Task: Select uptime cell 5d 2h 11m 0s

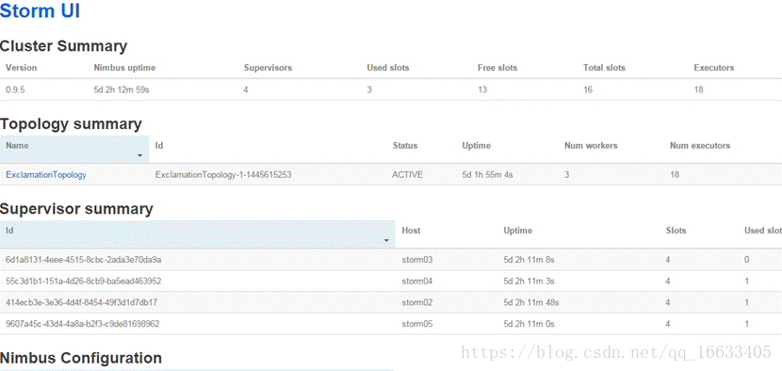Action: coord(529,324)
